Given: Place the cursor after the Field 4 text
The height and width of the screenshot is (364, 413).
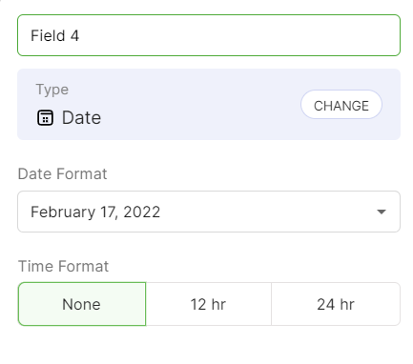Looking at the screenshot, I should pyautogui.click(x=80, y=35).
